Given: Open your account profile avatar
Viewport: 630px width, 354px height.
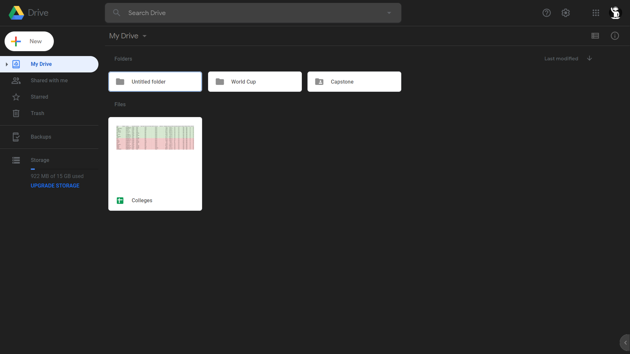Looking at the screenshot, I should 616,13.
